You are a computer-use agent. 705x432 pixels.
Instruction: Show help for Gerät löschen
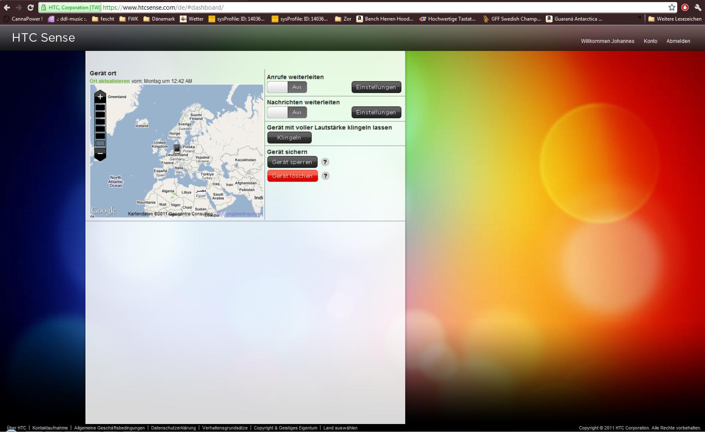(325, 176)
